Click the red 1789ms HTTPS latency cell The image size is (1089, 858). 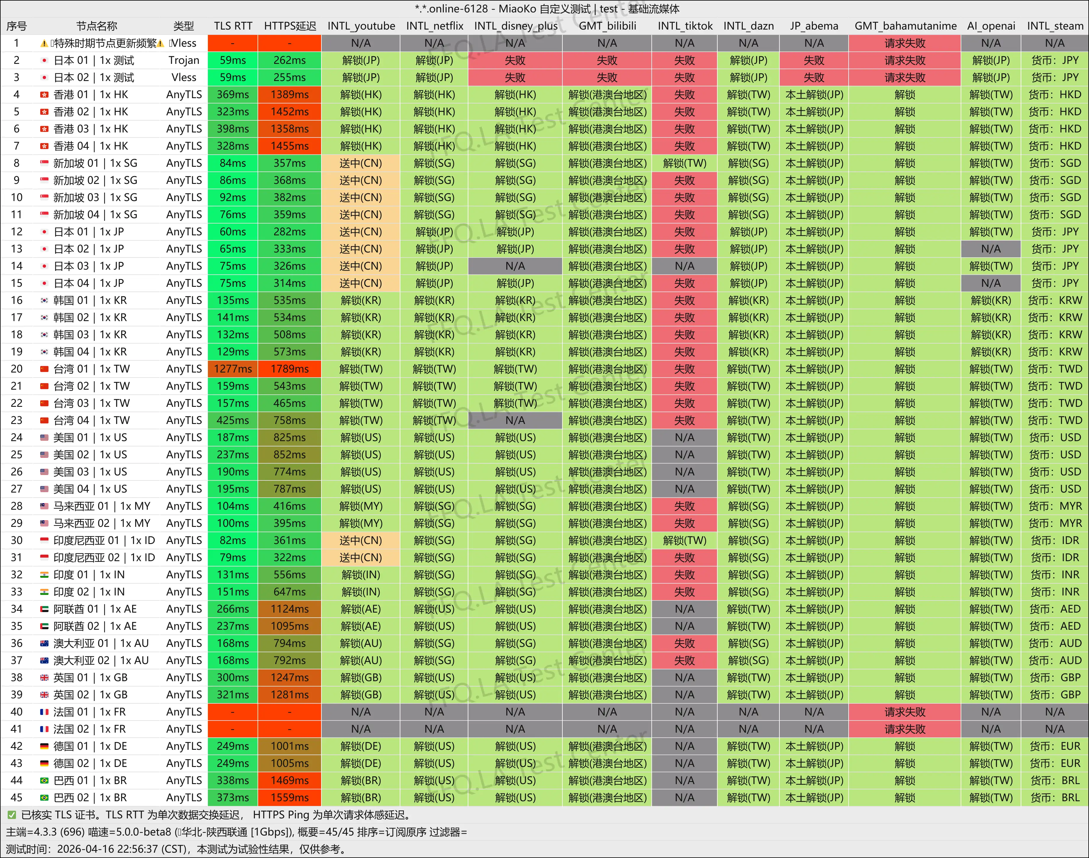pyautogui.click(x=290, y=369)
